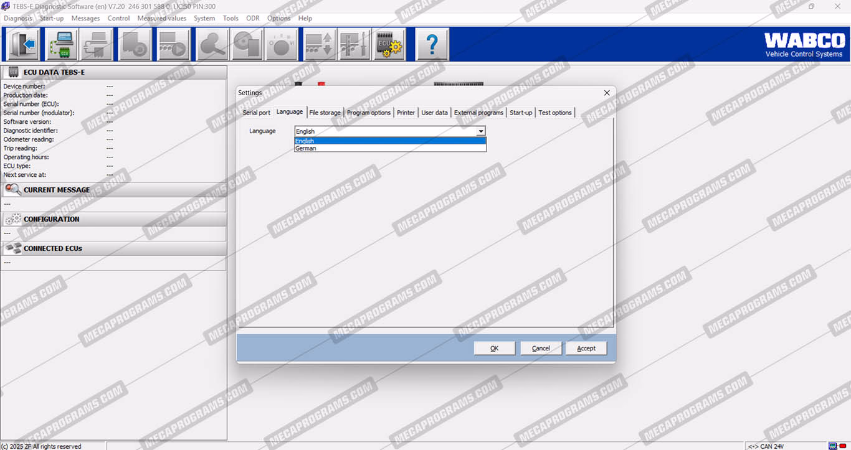The height and width of the screenshot is (450, 851).
Task: Switch to the Serial port tab
Action: pyautogui.click(x=256, y=113)
